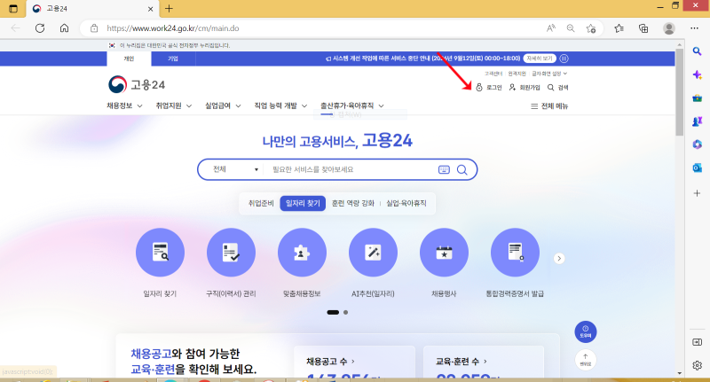Add an app with the sidebar plus
Image resolution: width=710 pixels, height=382 pixels.
pos(698,193)
